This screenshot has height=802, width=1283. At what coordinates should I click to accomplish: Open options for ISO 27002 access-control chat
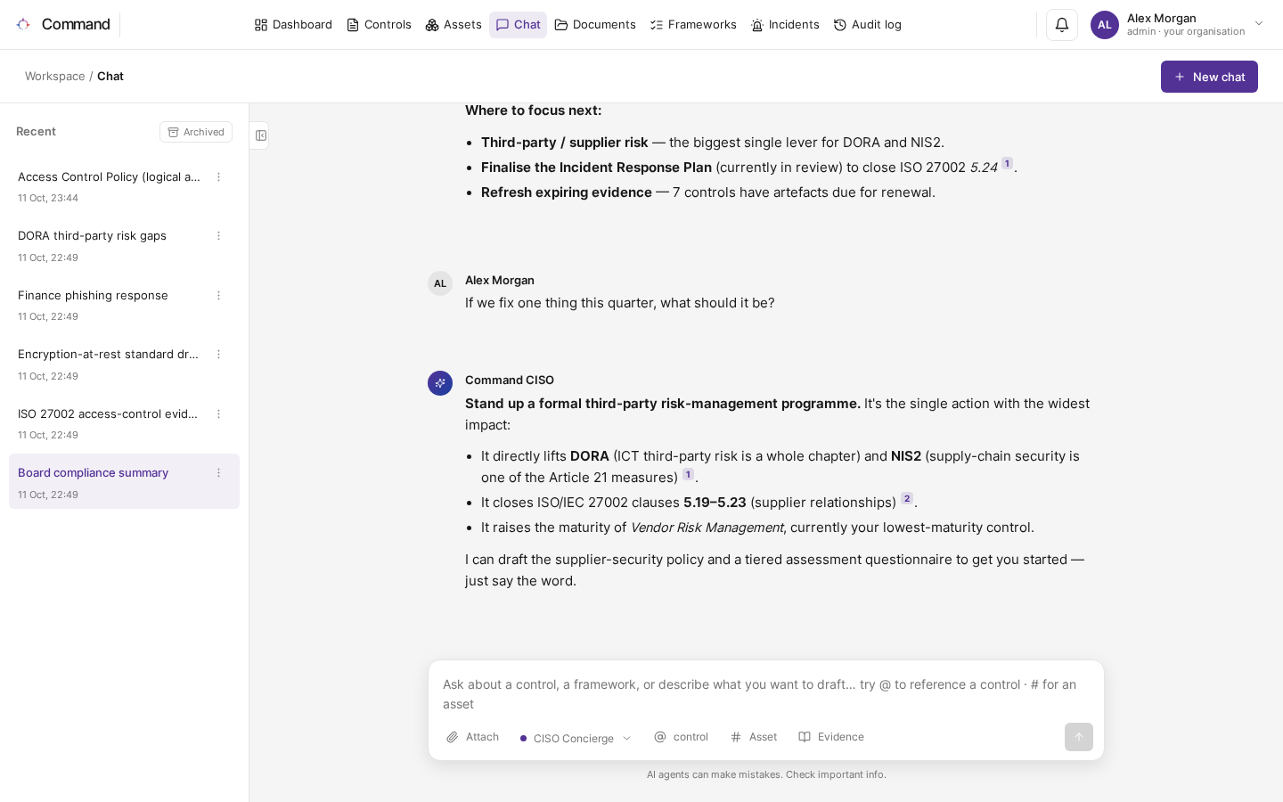click(218, 414)
